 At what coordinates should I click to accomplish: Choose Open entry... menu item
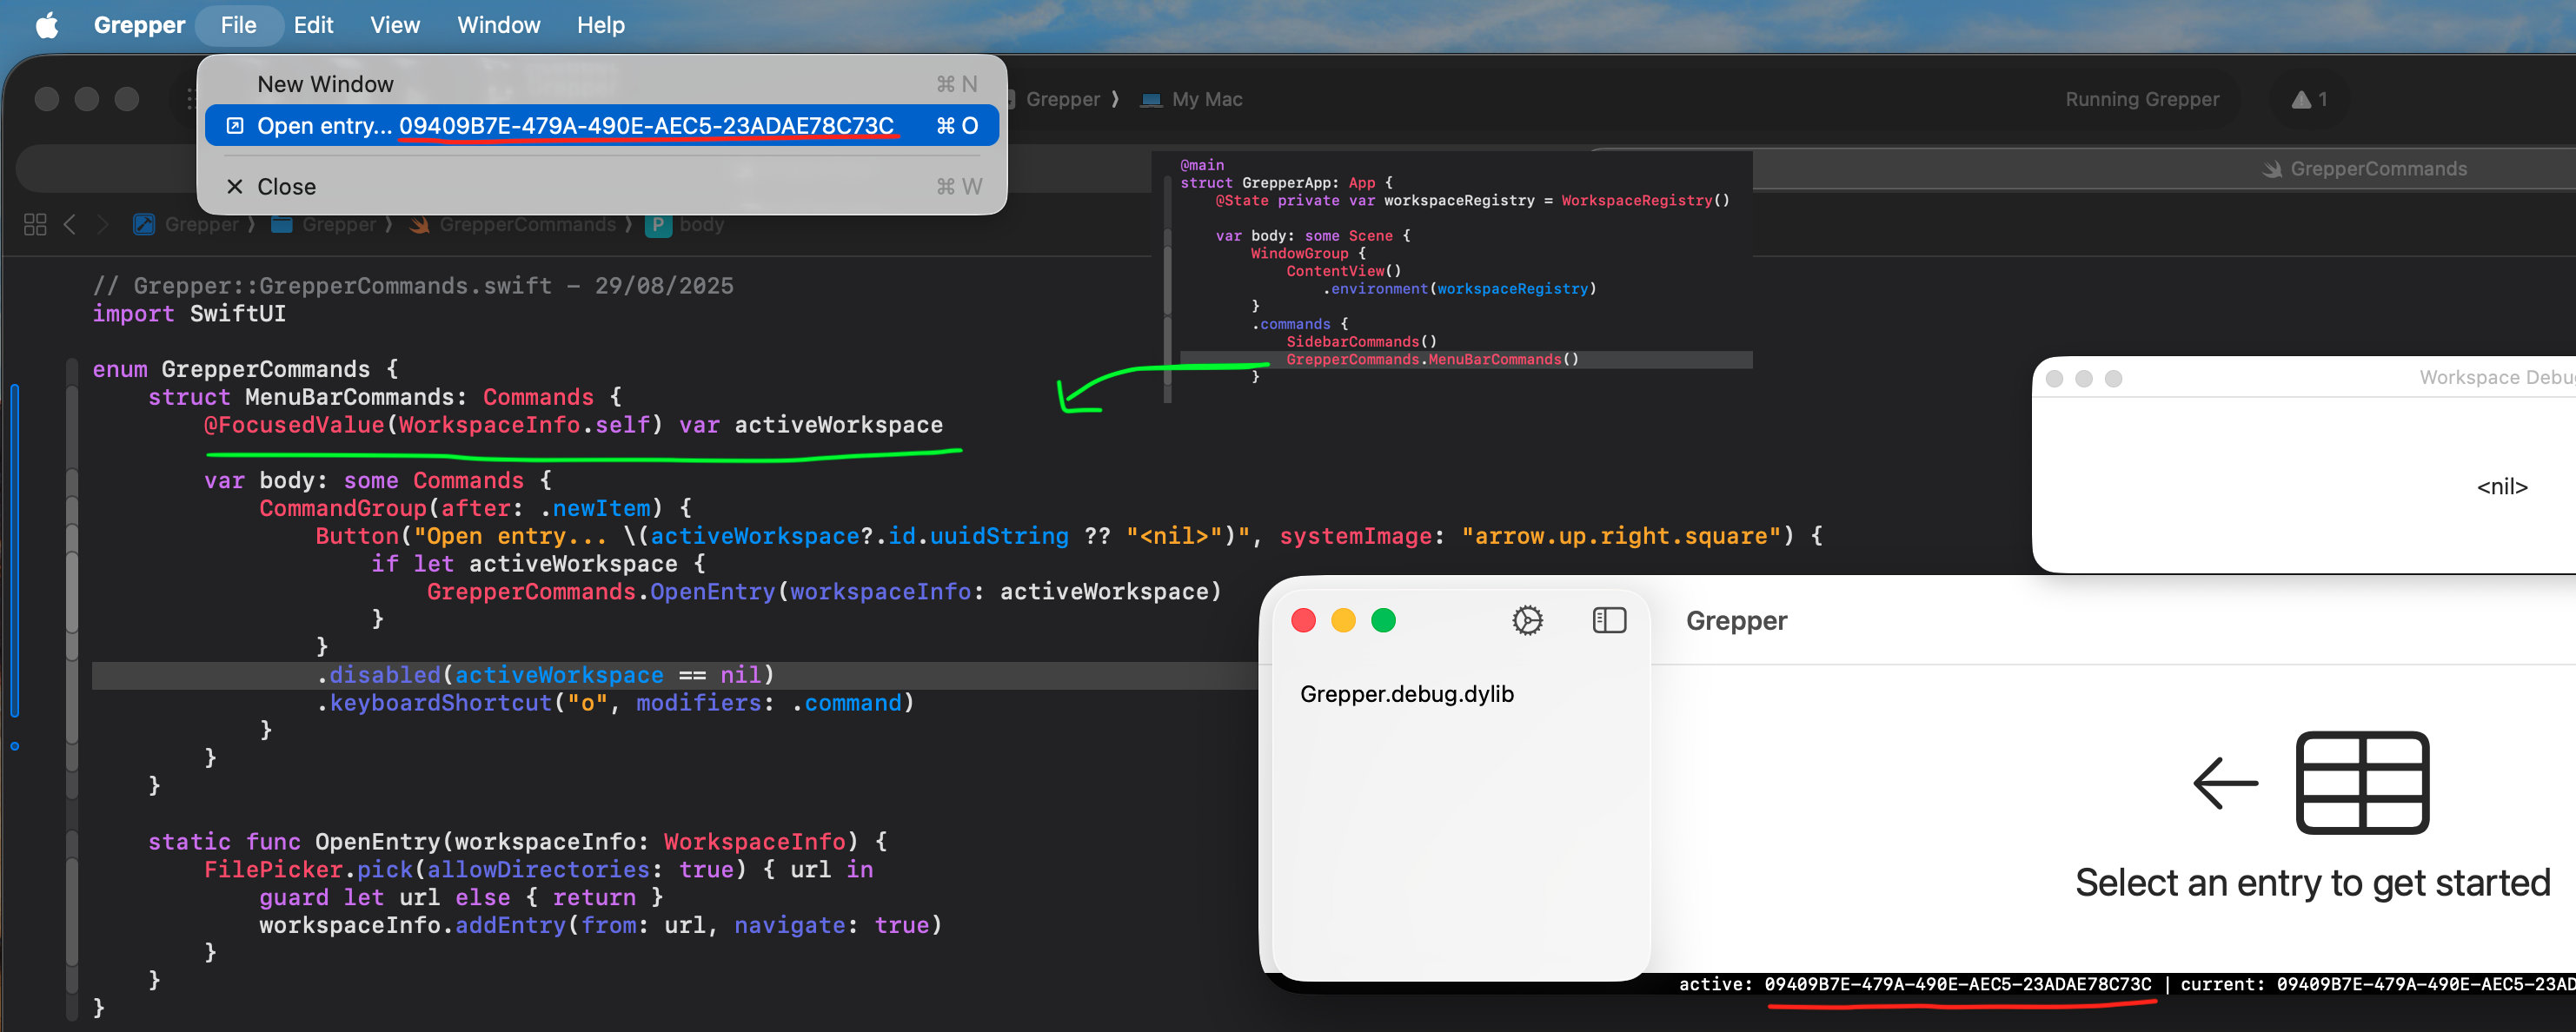[602, 126]
